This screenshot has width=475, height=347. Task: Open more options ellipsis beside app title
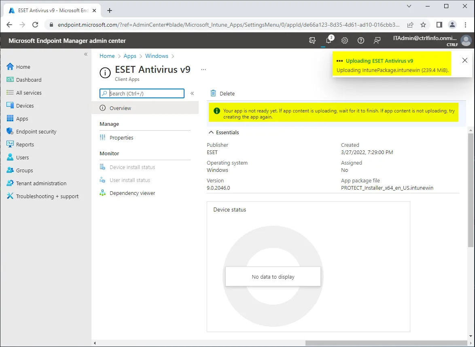tap(204, 70)
